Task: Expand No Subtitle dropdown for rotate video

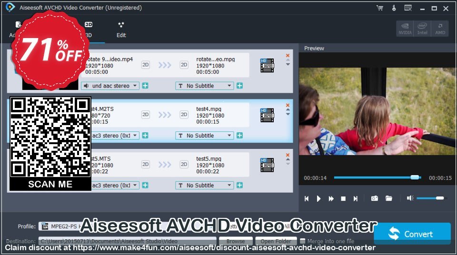Action: coord(204,86)
